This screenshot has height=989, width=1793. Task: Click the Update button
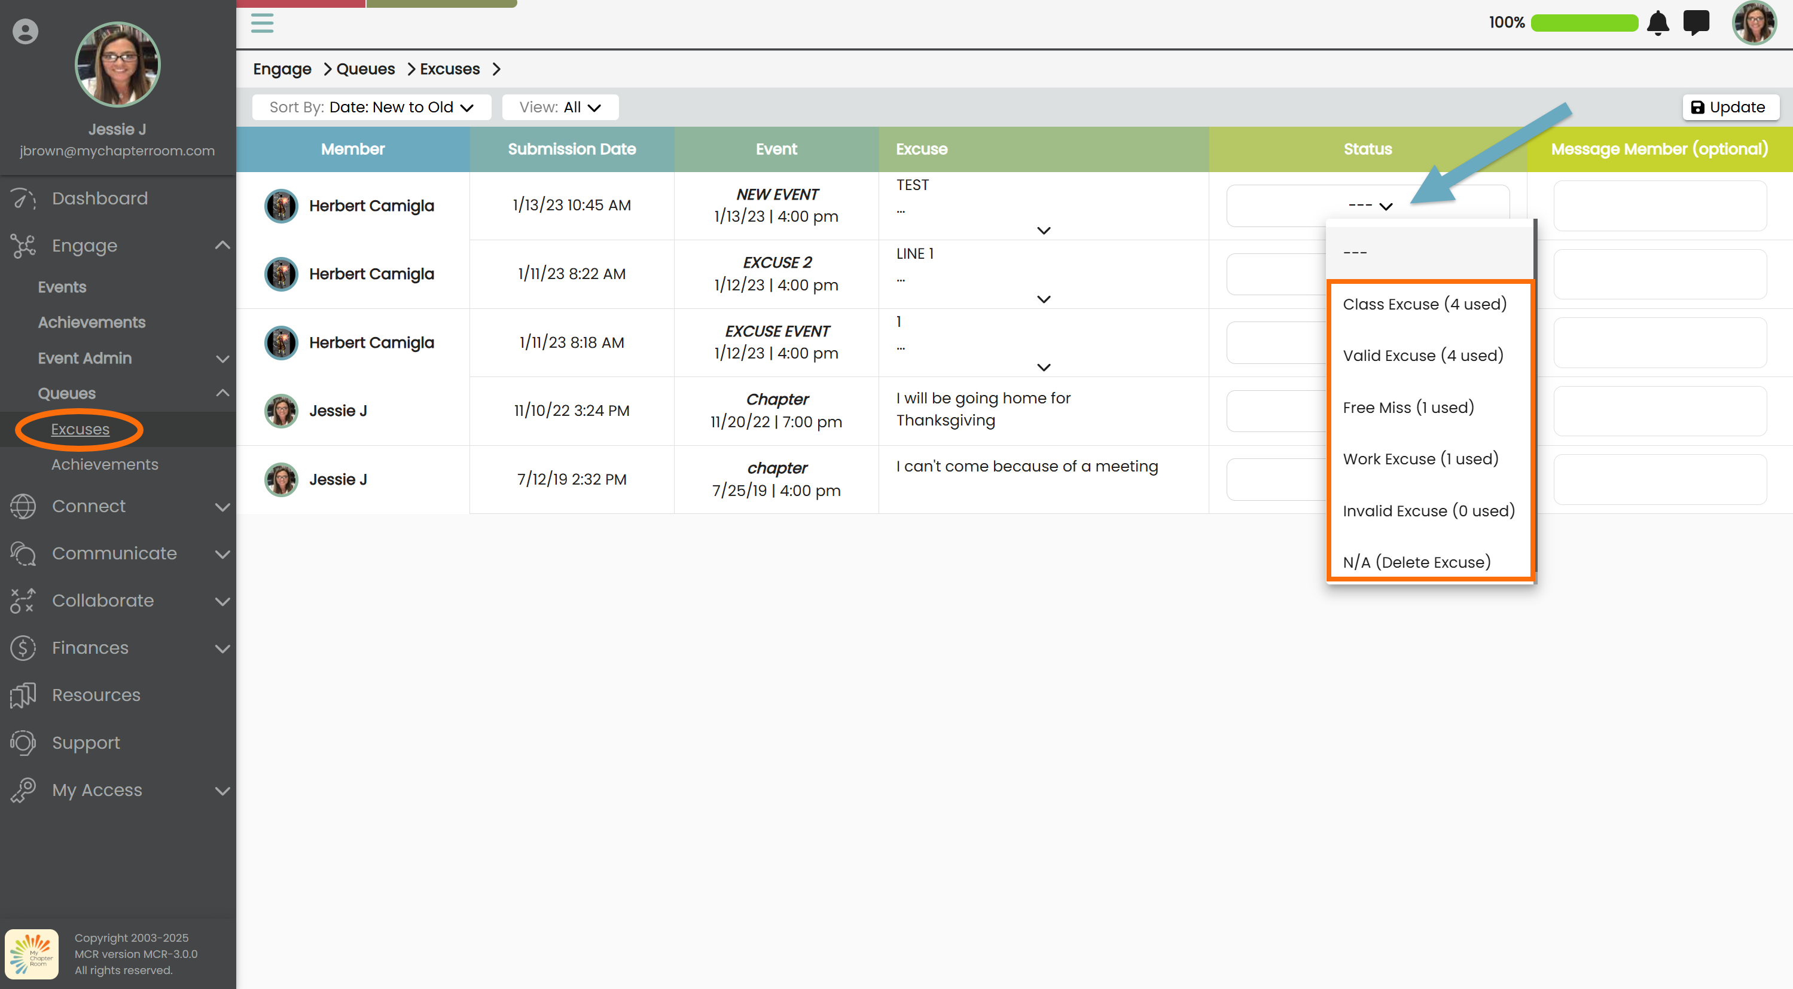click(1730, 107)
